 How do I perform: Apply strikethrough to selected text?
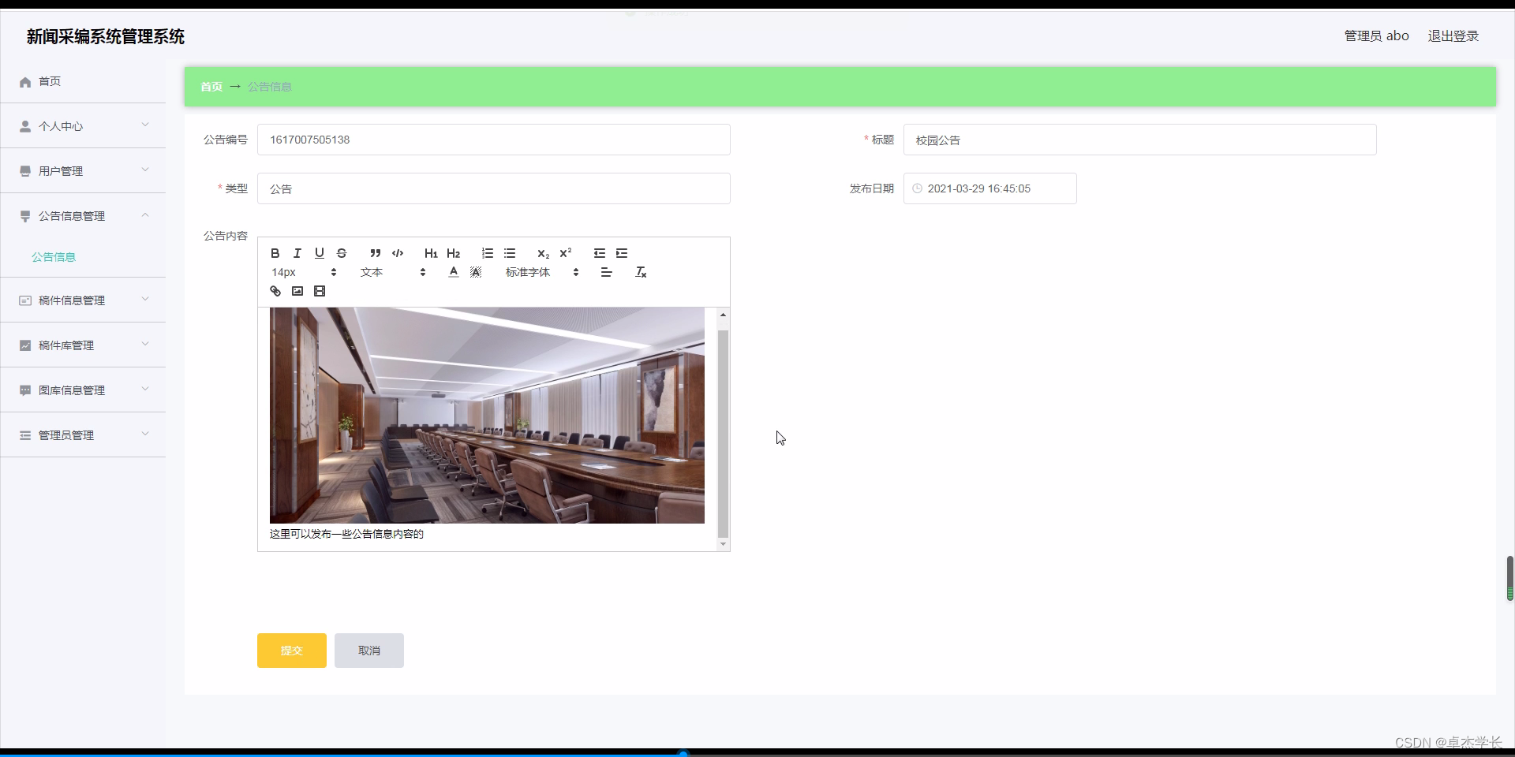(342, 253)
